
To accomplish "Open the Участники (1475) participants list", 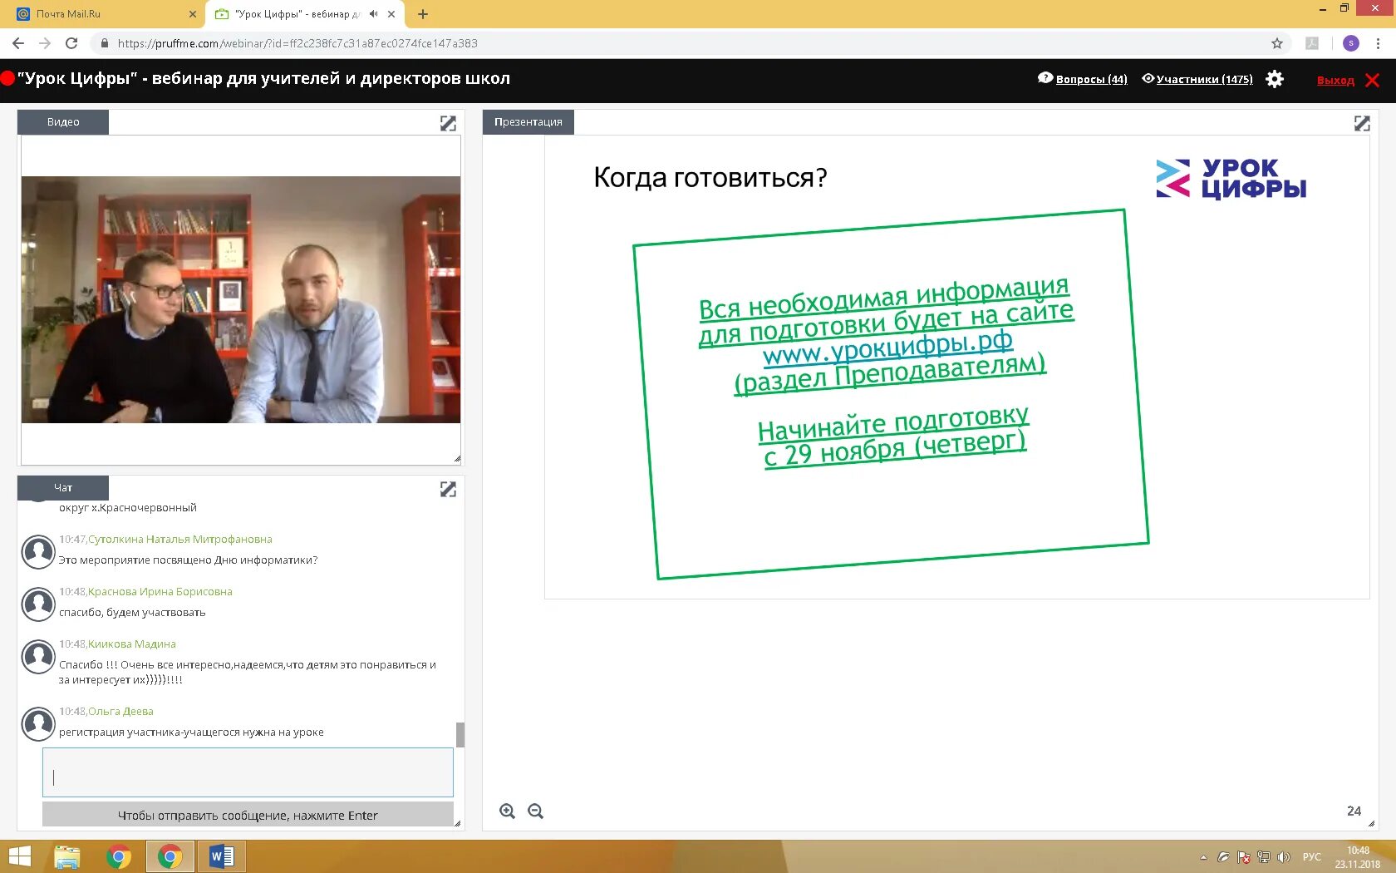I will tap(1205, 80).
